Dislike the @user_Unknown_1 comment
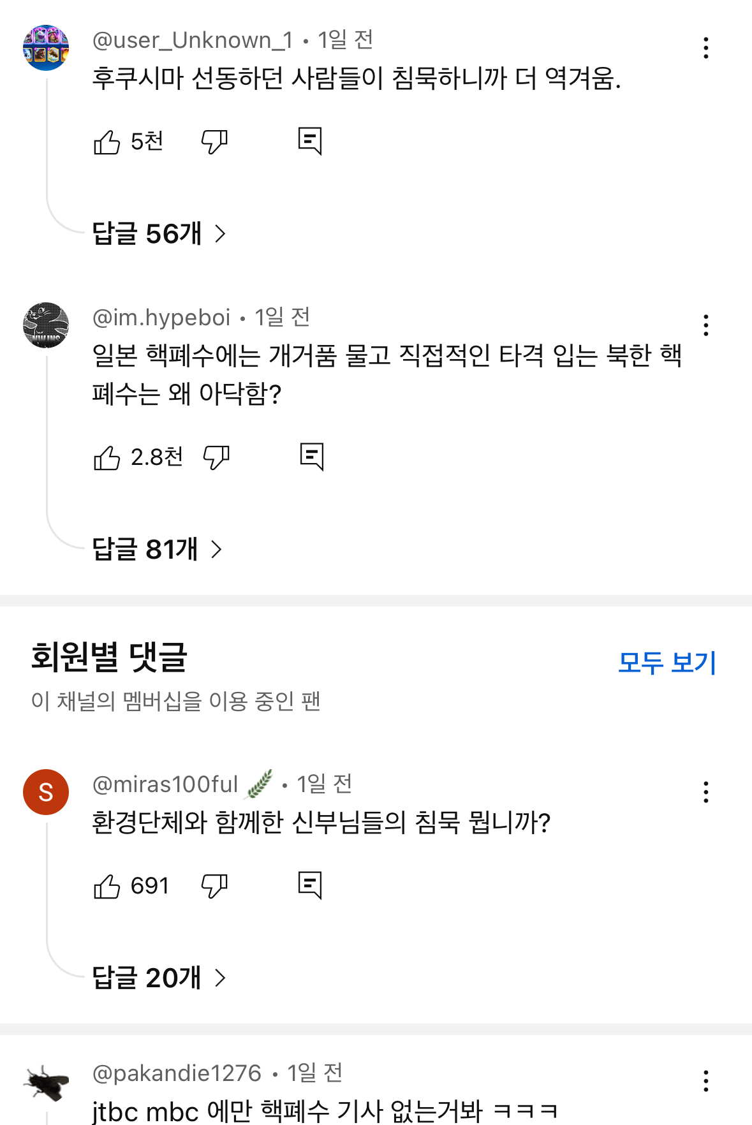752x1125 pixels. [x=214, y=142]
